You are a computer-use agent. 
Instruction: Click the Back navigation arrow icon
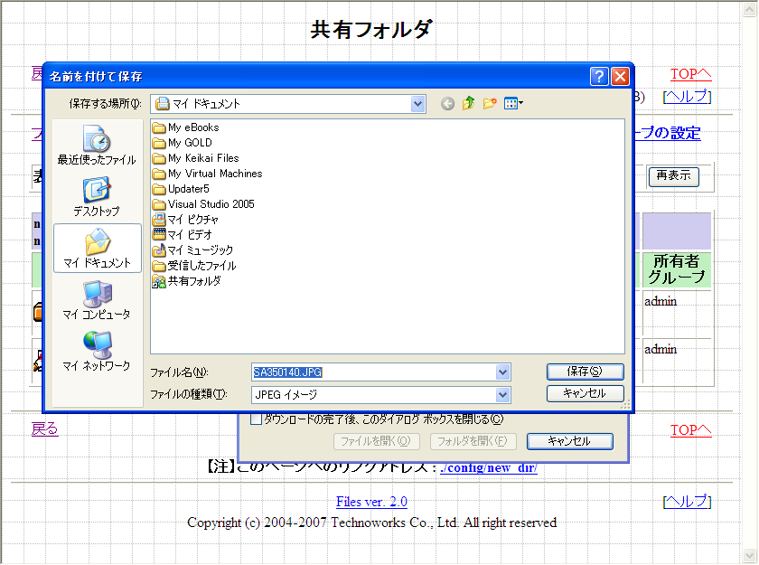coord(447,104)
